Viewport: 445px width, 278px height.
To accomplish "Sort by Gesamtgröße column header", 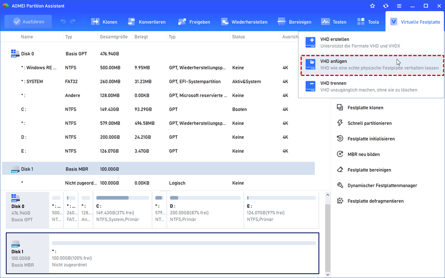I will 113,37.
